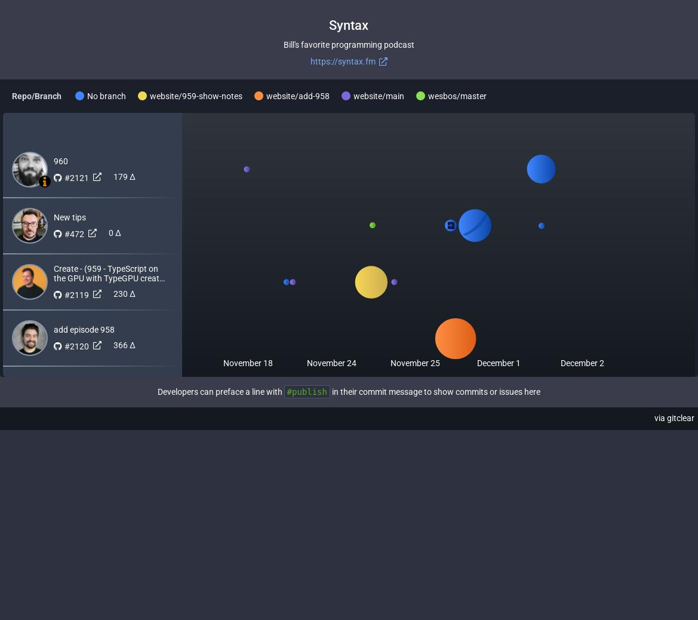This screenshot has width=698, height=620.
Task: Click large striped blue bubble in New tips row
Action: point(475,226)
